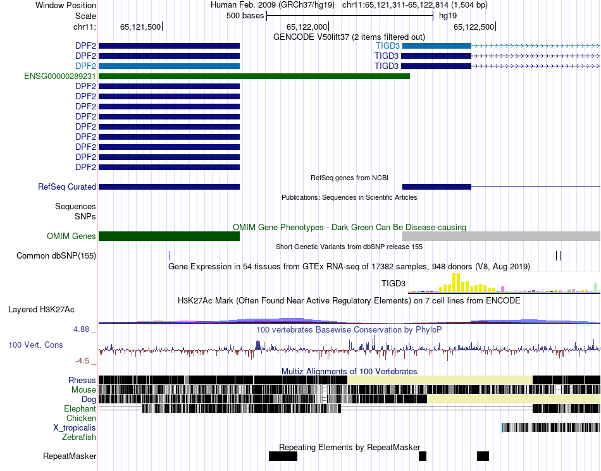Click the 65,121,500 ruler position
Viewport: 601px width, 471px height.
[x=140, y=27]
